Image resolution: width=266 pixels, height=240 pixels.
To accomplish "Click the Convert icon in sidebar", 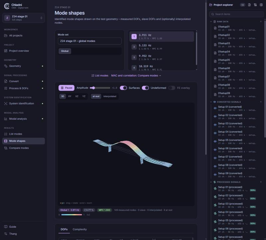I will click(6, 81).
